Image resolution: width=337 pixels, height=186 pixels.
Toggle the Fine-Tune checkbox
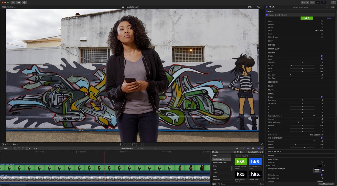pyautogui.click(x=321, y=78)
